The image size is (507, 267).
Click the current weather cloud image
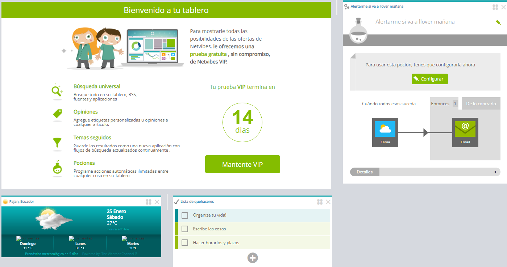(53, 219)
